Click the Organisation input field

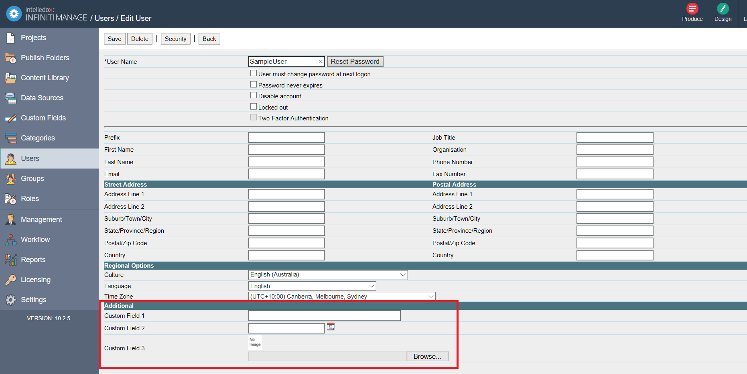click(615, 150)
